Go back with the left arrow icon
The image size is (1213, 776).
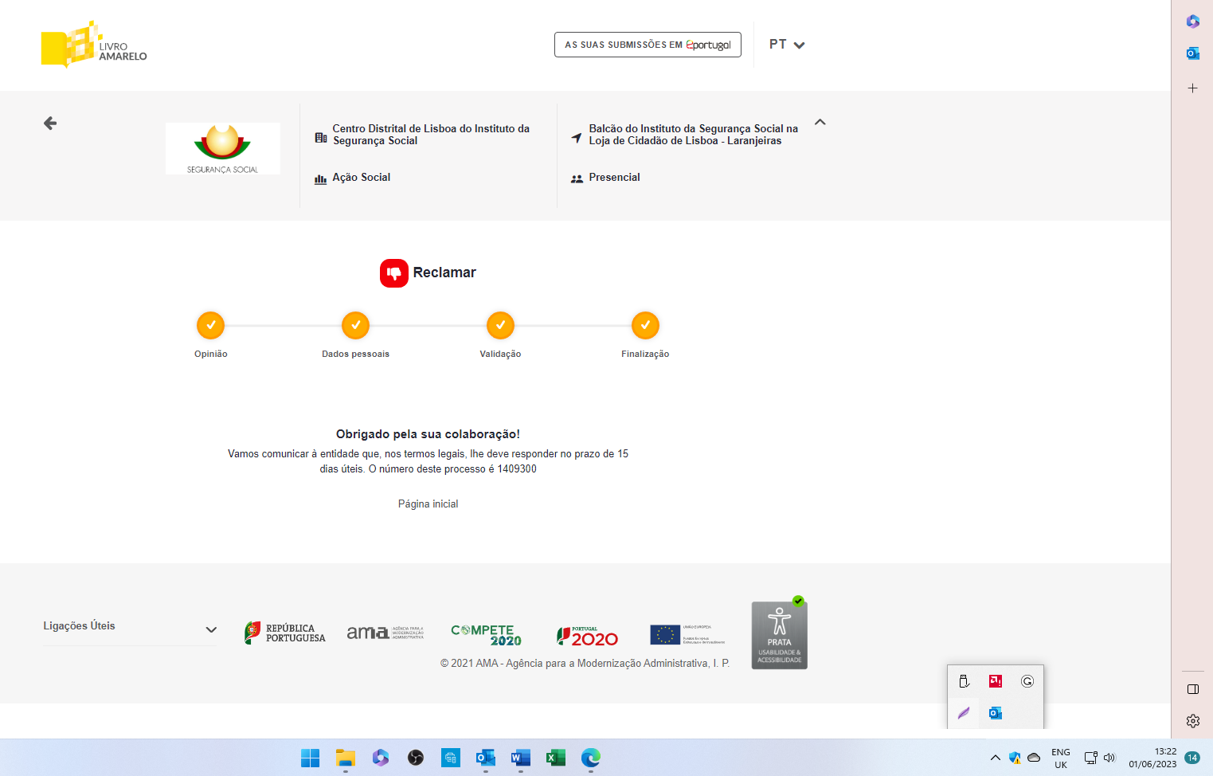coord(50,123)
